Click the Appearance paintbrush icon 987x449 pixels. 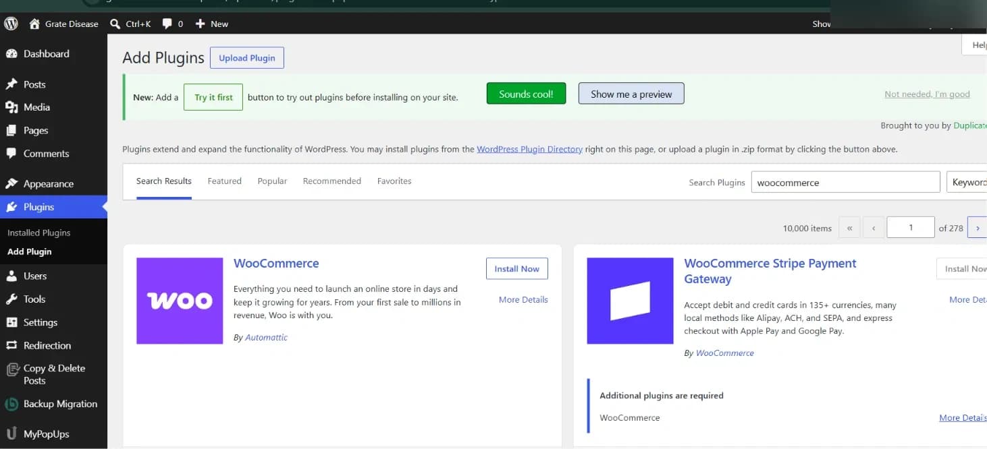[x=11, y=183]
